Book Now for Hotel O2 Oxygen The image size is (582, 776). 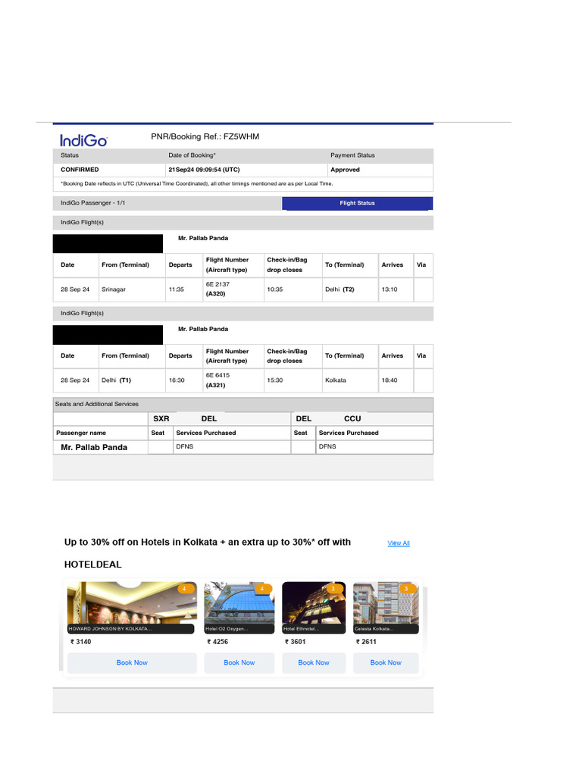(239, 662)
